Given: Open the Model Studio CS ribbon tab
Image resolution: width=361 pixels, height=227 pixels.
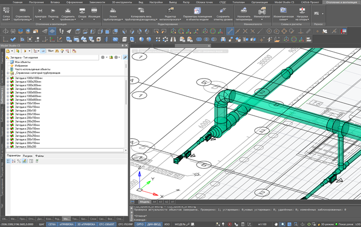Looking at the screenshot, I should point(284,2).
